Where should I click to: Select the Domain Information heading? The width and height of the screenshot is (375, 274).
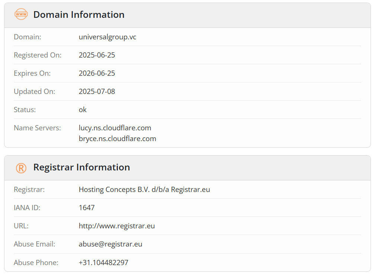tap(79, 15)
